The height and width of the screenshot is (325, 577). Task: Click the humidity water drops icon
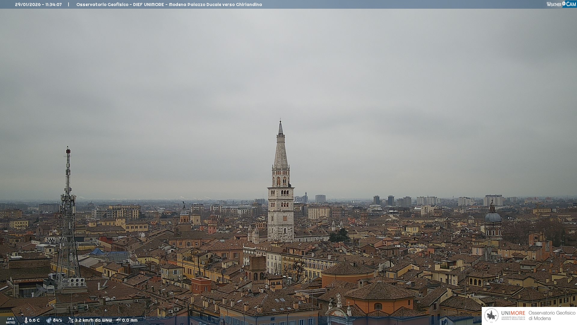pyautogui.click(x=49, y=320)
